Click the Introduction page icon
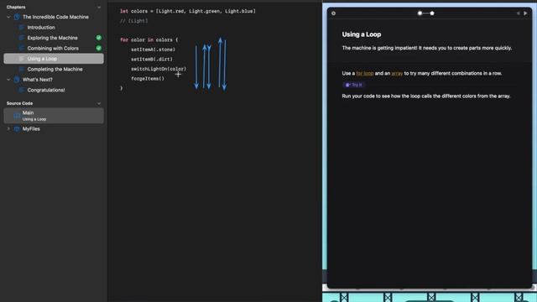 tap(21, 28)
